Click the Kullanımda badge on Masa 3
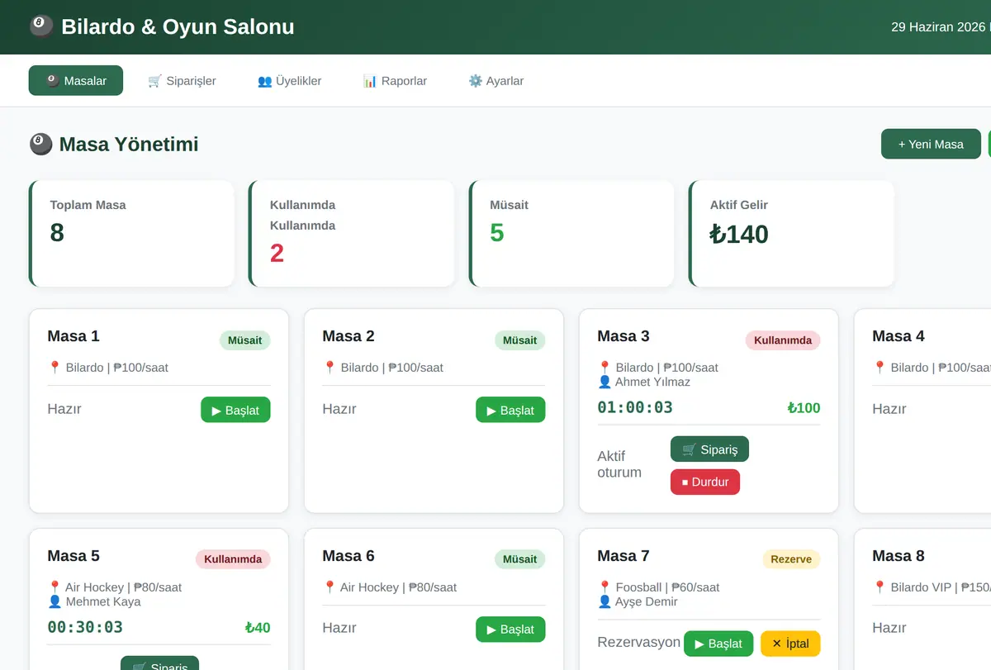 [783, 340]
